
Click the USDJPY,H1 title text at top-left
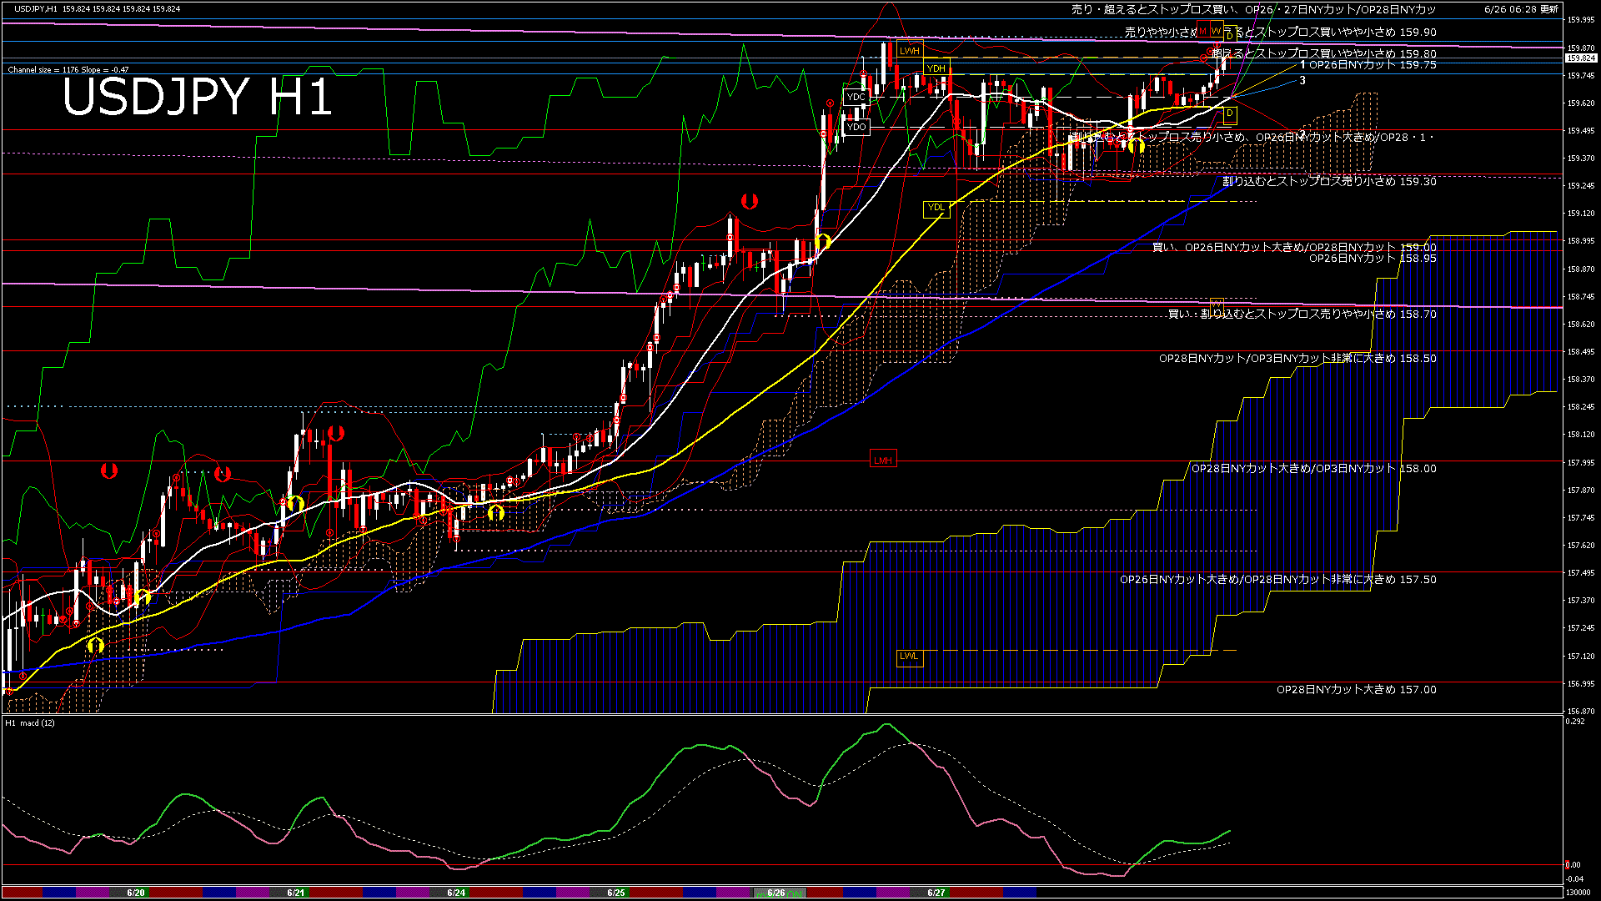pyautogui.click(x=37, y=9)
